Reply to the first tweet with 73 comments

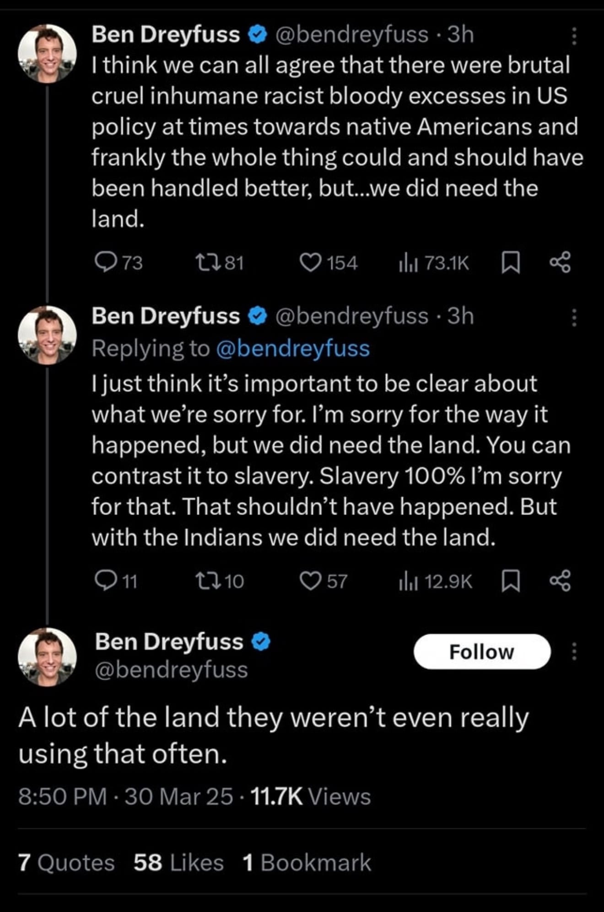pos(105,263)
